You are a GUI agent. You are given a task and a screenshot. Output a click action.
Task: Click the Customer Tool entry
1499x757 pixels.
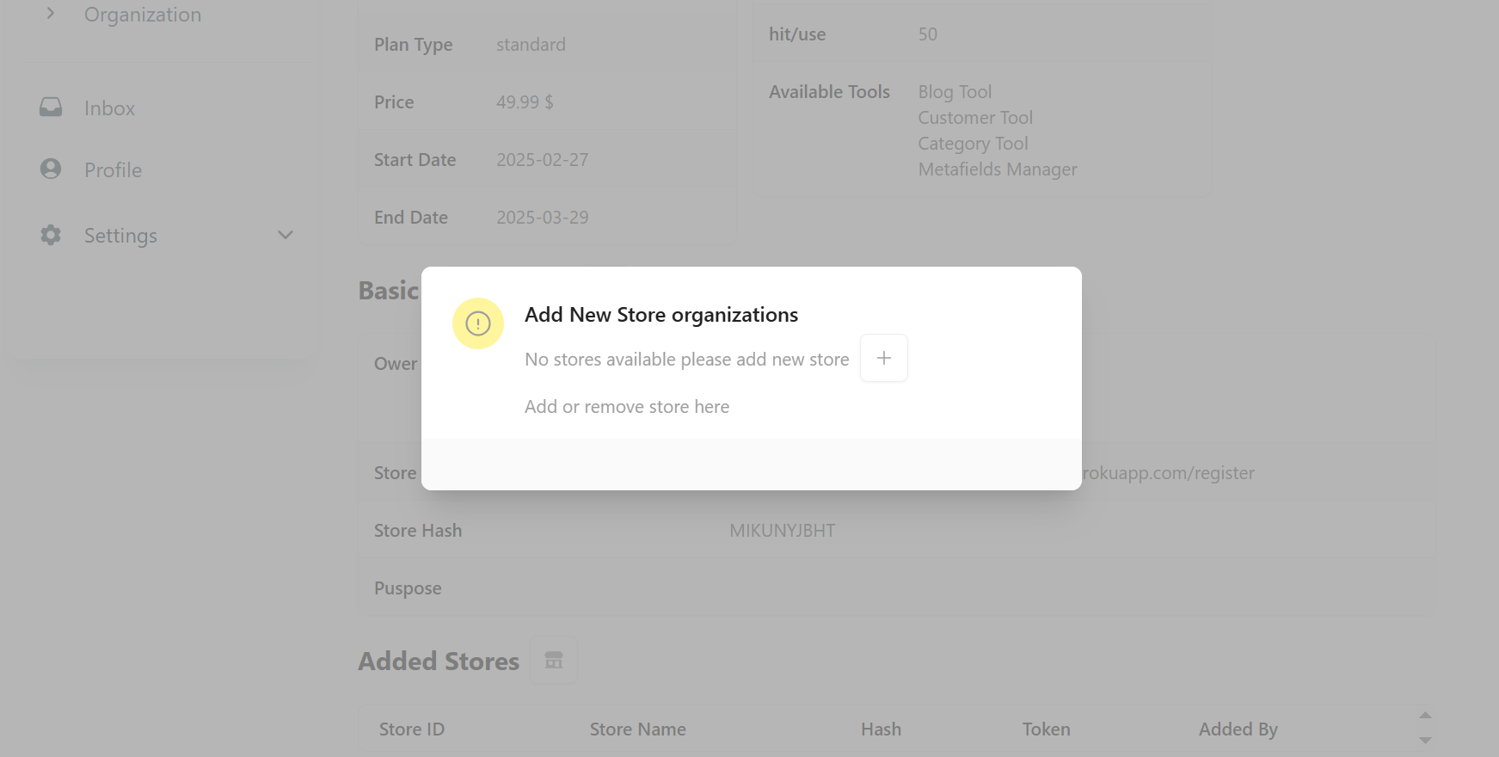point(975,118)
